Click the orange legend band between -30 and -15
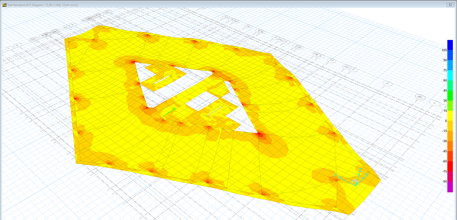The height and width of the screenshot is (220, 457). click(x=450, y=136)
